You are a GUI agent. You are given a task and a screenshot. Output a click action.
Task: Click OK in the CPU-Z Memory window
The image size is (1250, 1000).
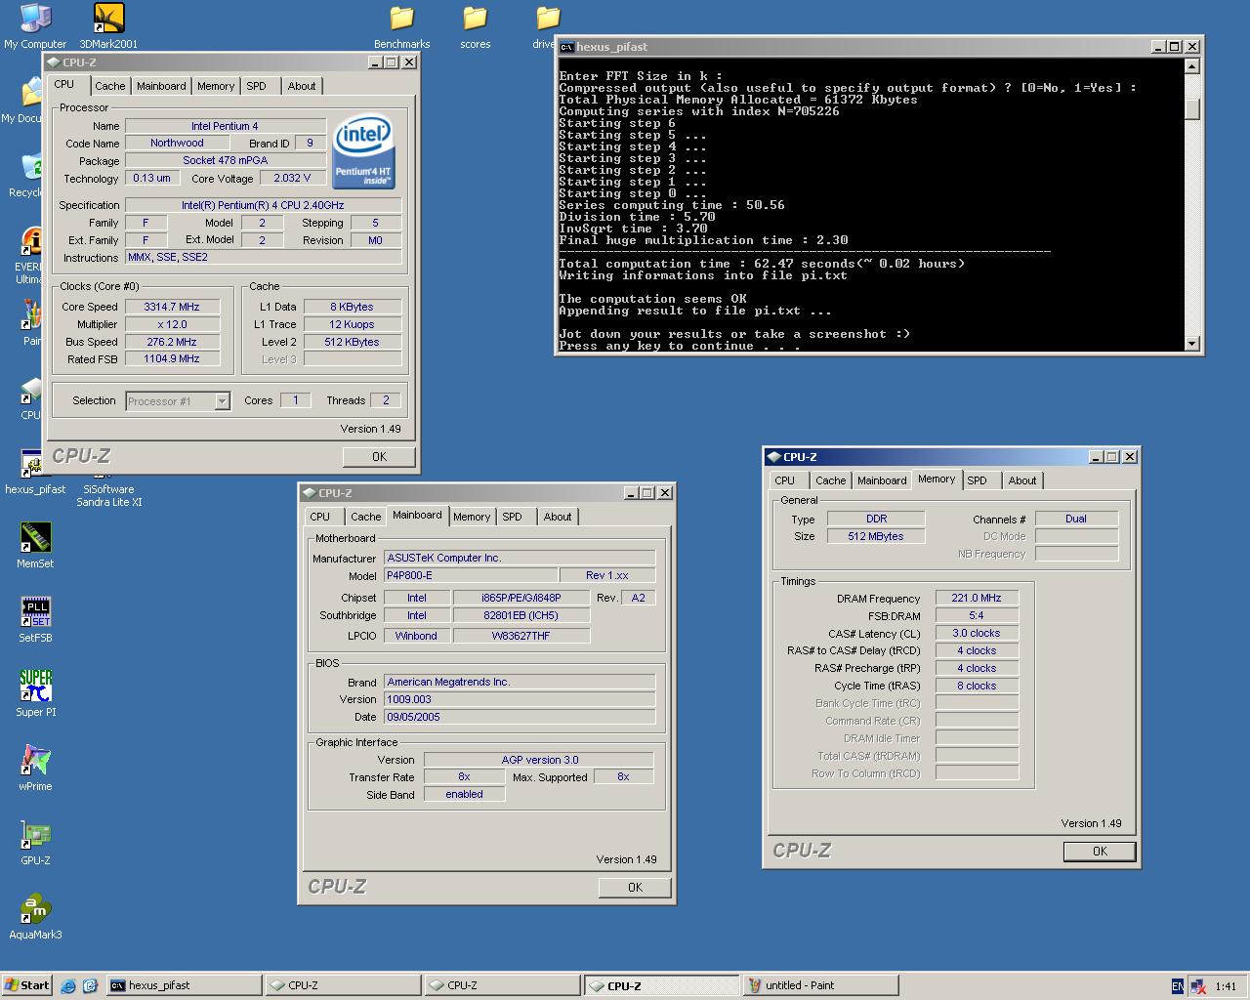tap(1100, 851)
